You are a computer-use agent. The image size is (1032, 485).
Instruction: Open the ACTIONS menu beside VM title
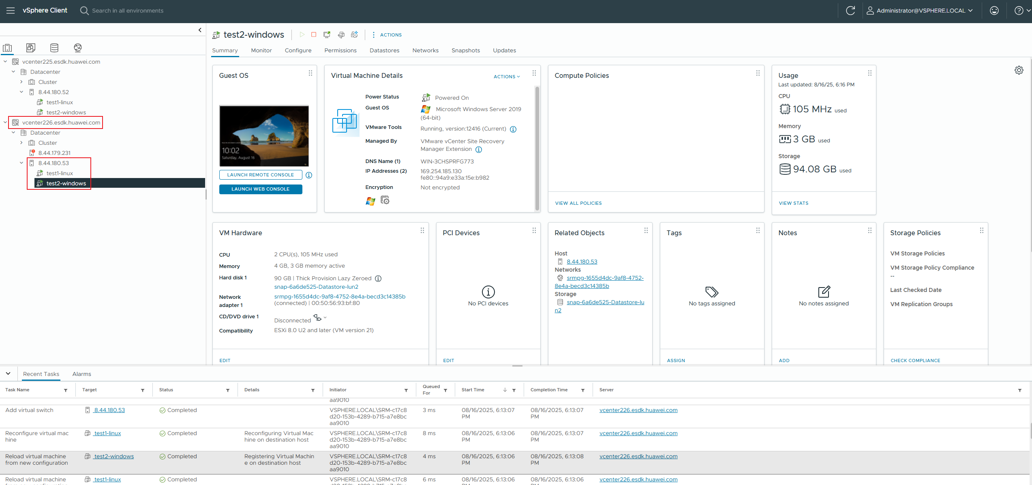pyautogui.click(x=387, y=35)
